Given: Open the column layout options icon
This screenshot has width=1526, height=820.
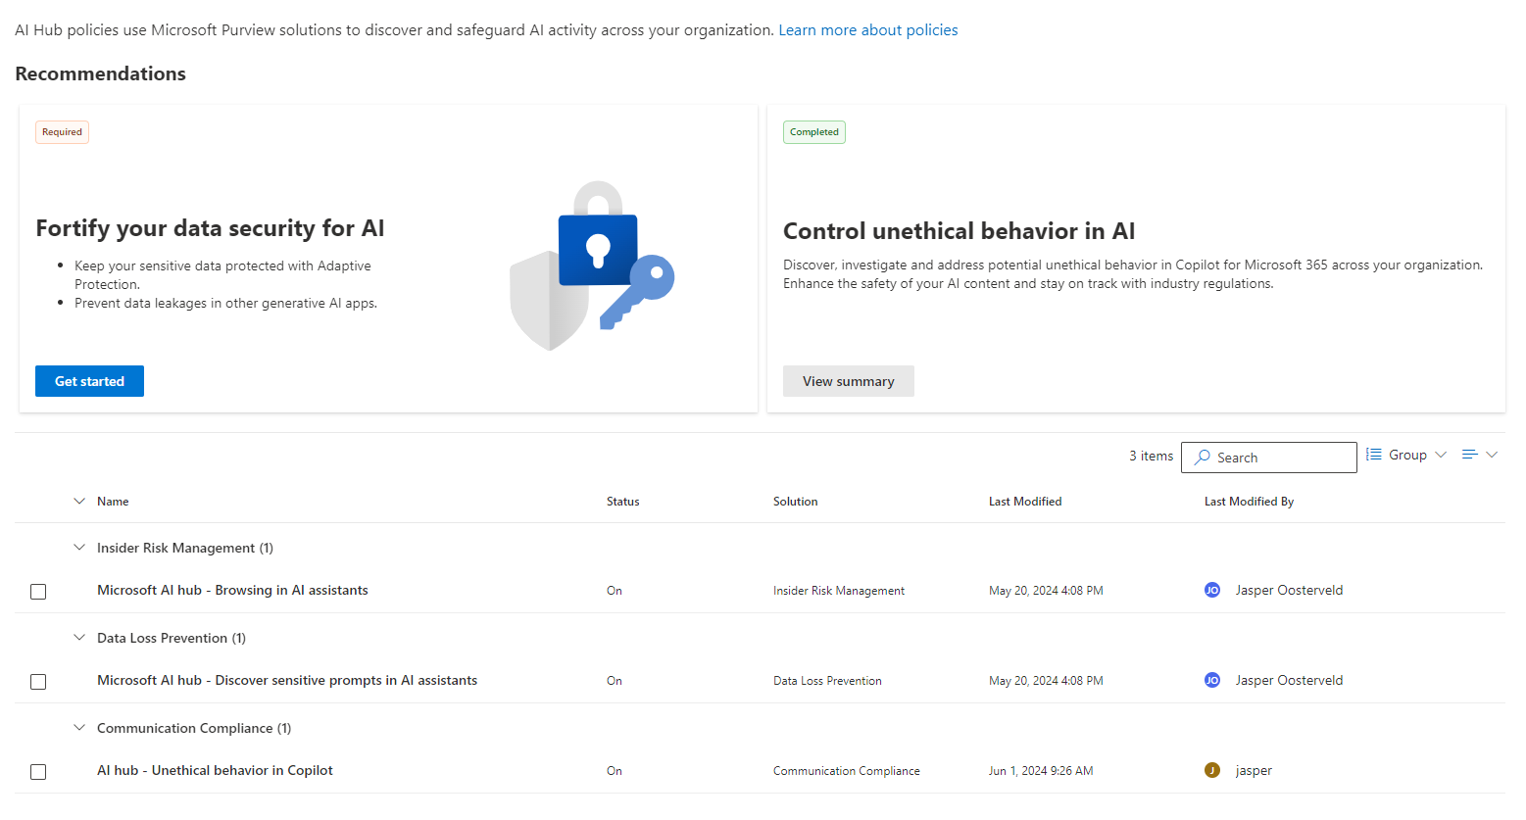Looking at the screenshot, I should click(1469, 455).
